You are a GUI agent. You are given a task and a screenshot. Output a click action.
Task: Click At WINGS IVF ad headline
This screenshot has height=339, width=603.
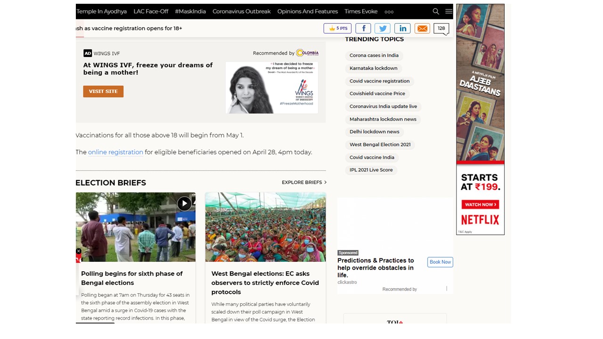point(148,69)
